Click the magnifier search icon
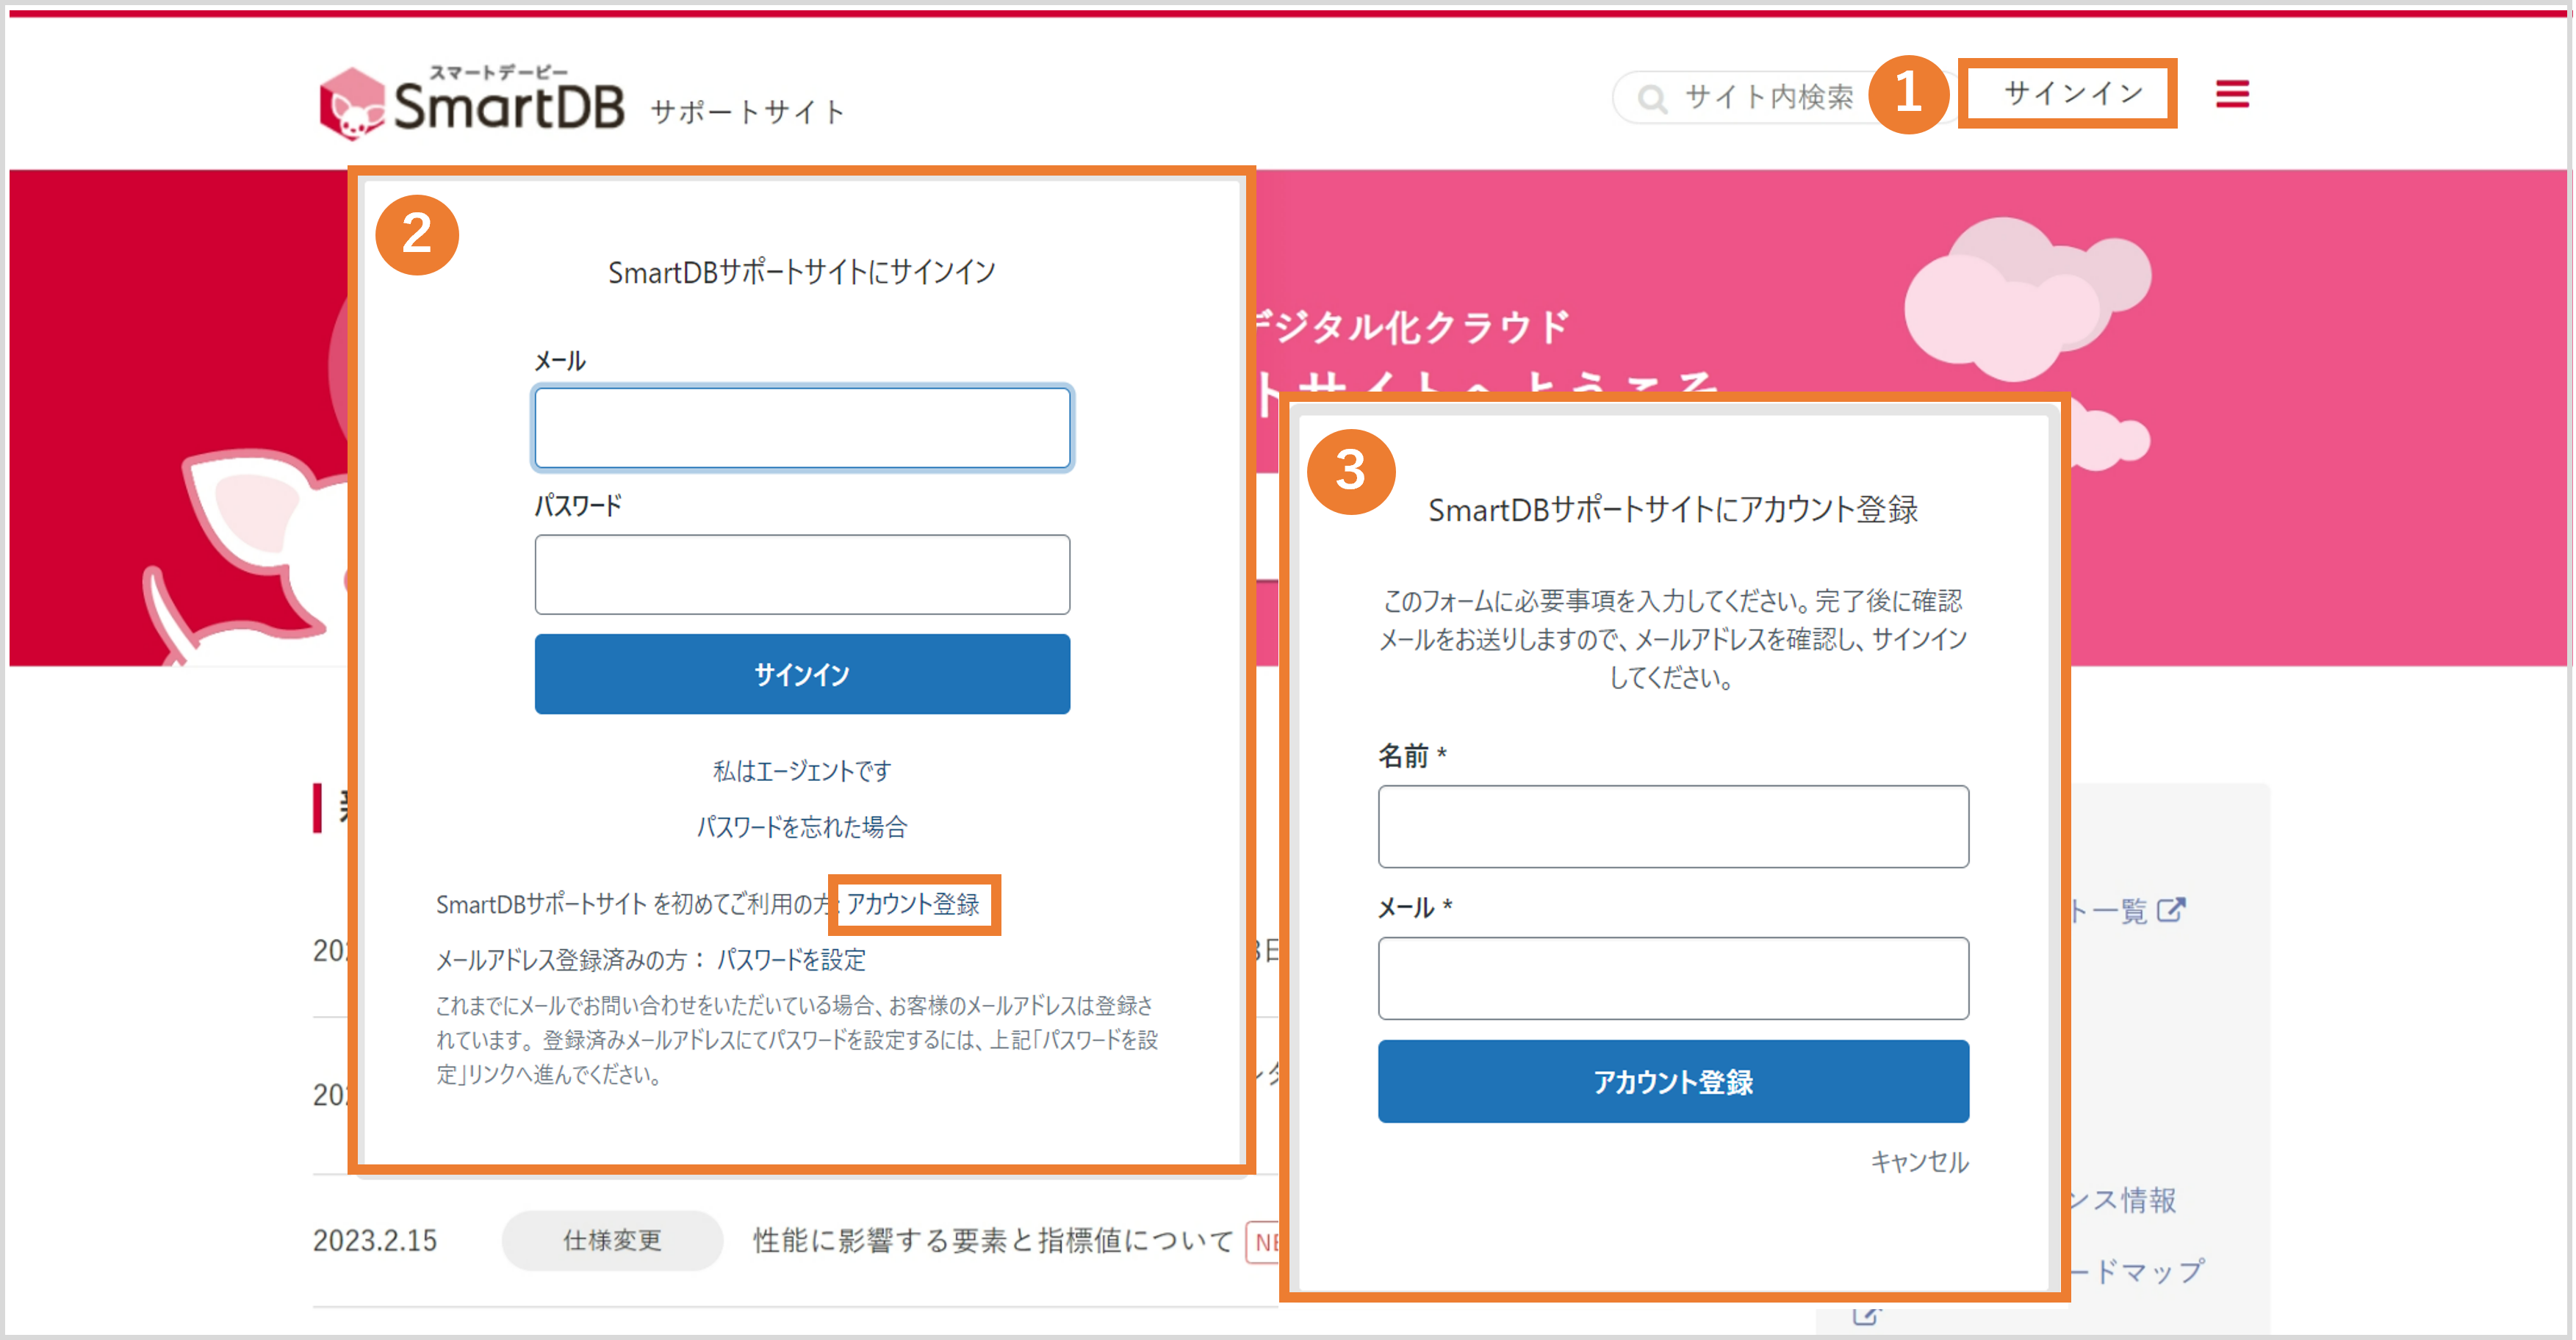 tap(1652, 98)
